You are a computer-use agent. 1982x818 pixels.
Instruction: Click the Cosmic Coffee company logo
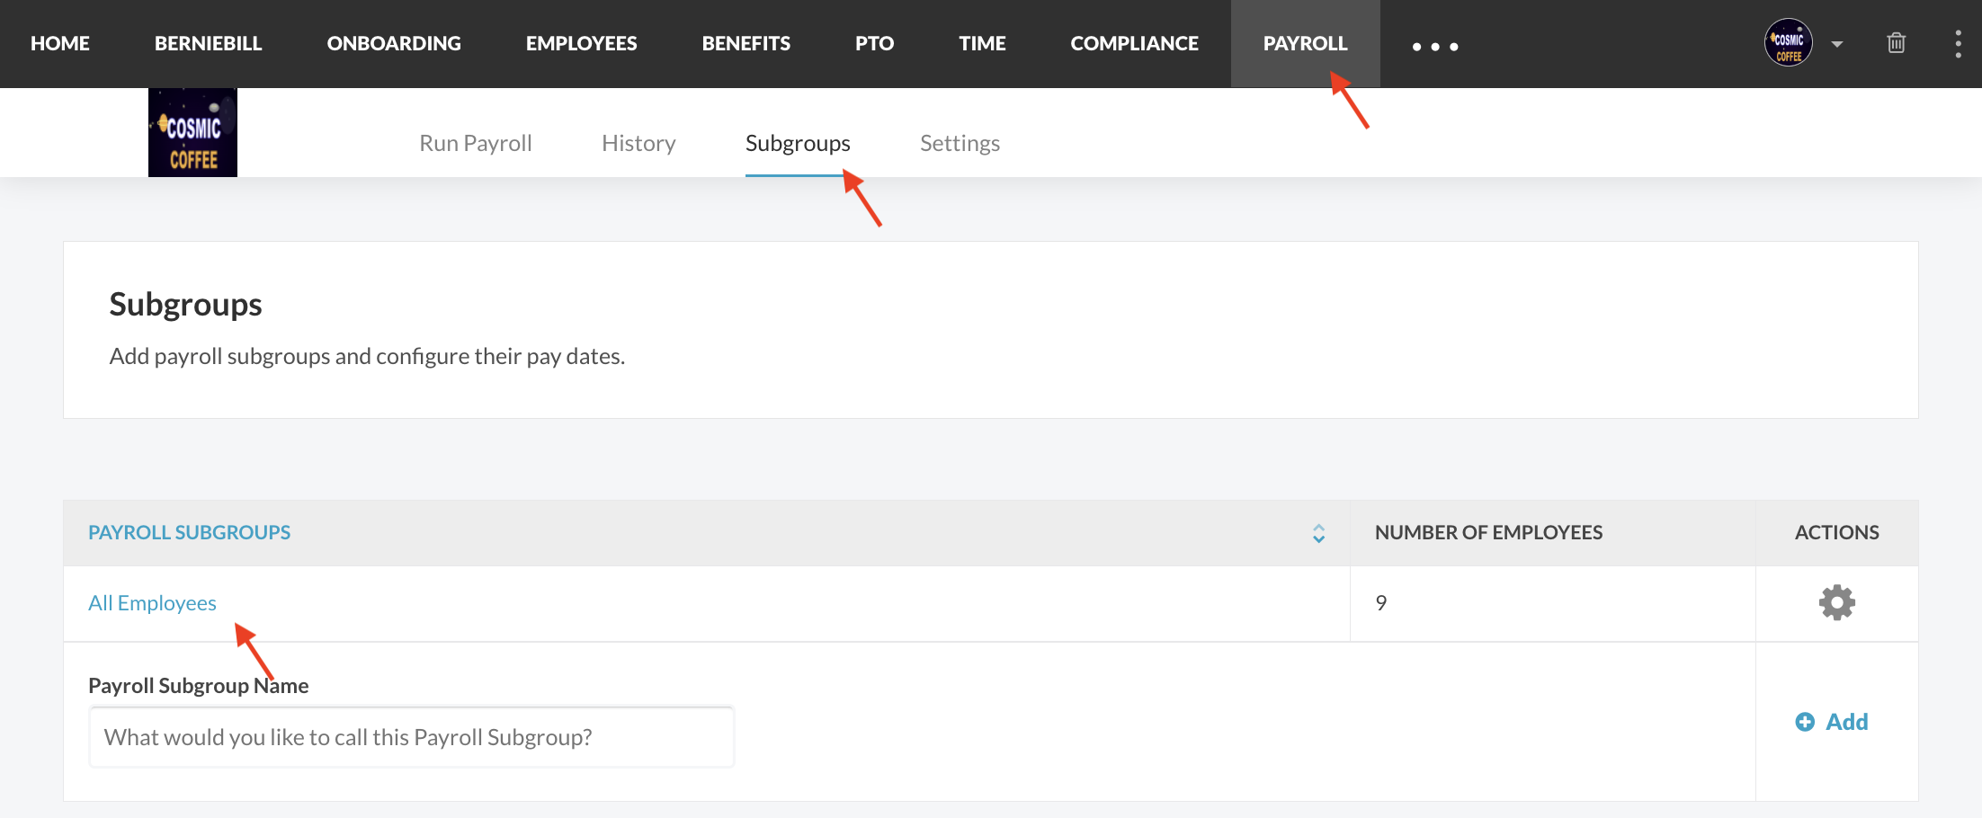pos(192,133)
